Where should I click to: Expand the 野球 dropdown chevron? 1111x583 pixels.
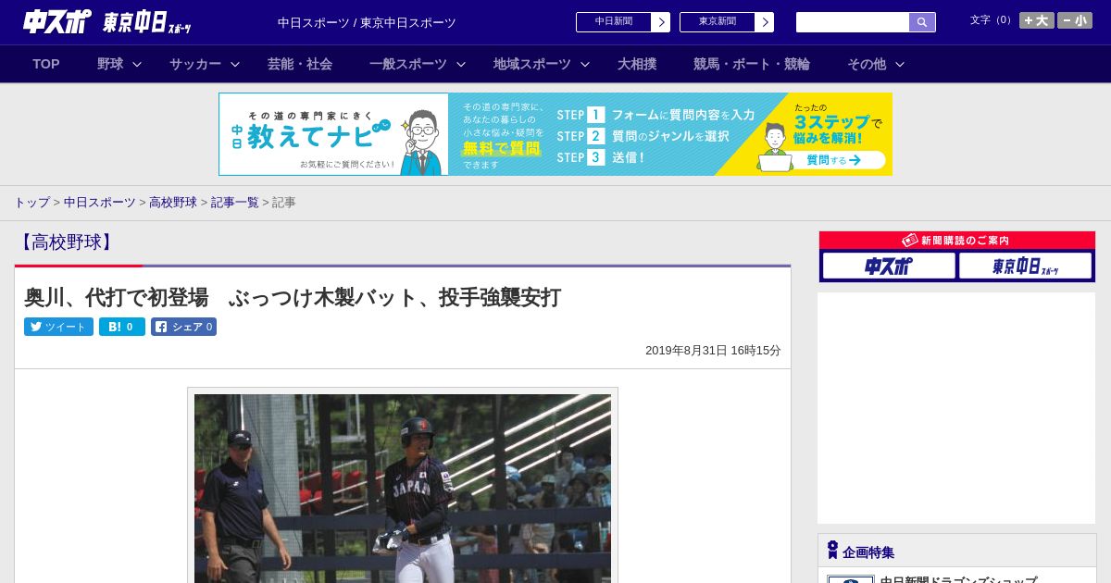(137, 64)
